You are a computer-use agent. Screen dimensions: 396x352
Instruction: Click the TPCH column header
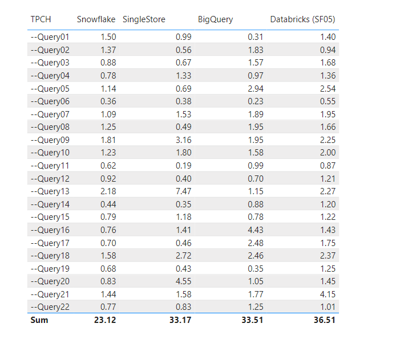(x=41, y=19)
